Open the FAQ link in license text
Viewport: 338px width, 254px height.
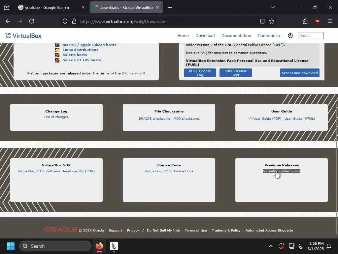coord(203,53)
